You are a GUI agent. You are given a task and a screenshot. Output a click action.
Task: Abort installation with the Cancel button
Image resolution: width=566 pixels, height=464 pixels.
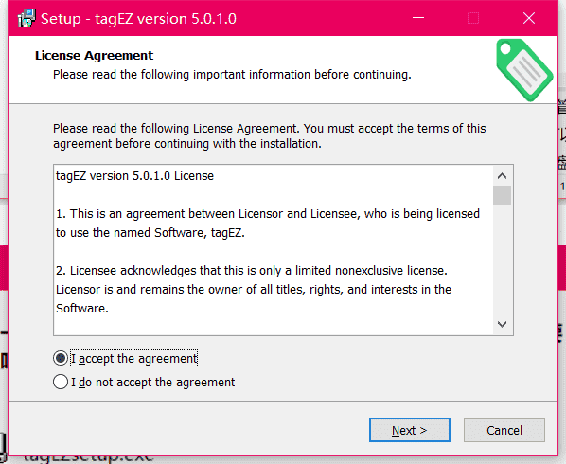[504, 430]
